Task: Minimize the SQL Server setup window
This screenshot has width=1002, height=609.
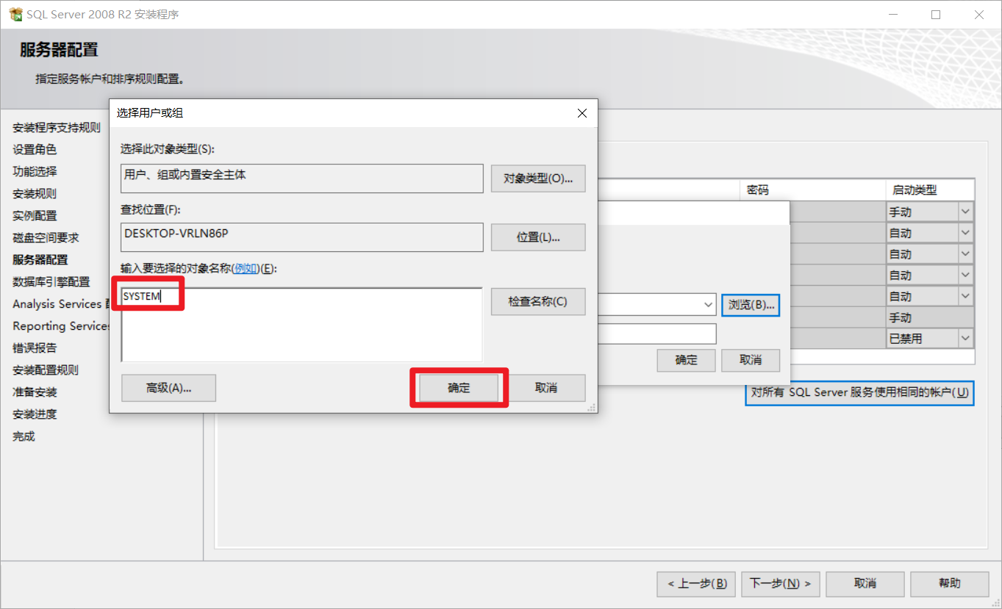Action: click(x=893, y=14)
